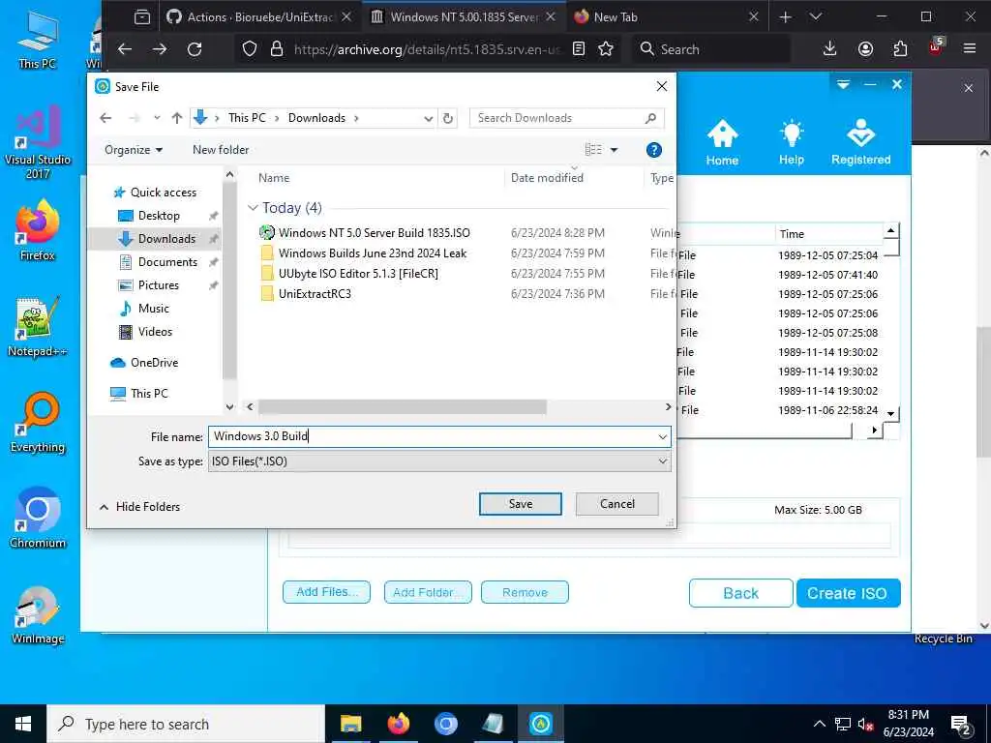Screen dimensions: 991x743
Task: Switch to the New Tab tab
Action: coord(665,17)
